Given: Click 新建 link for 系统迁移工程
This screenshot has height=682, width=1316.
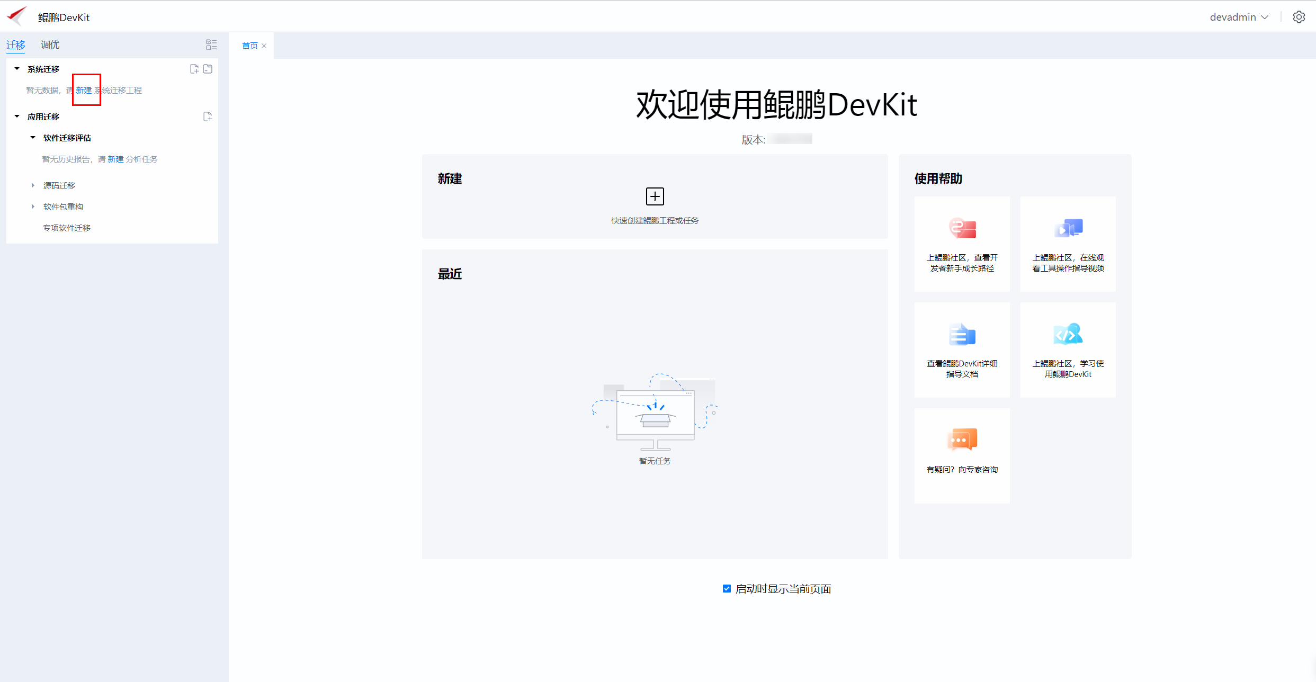Looking at the screenshot, I should click(x=84, y=91).
